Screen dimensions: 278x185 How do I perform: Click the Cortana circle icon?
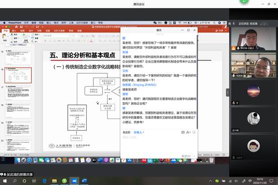click(x=24, y=181)
